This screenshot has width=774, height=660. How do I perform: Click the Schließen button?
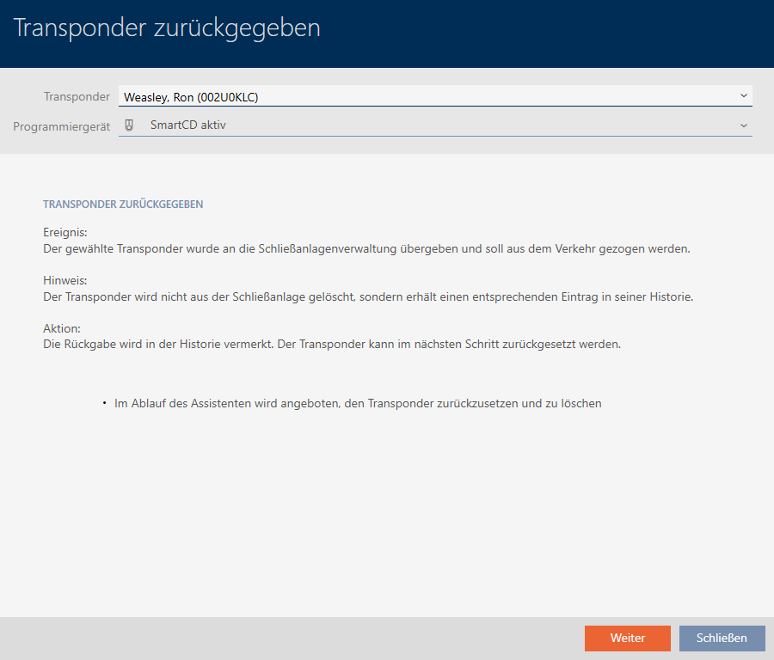pyautogui.click(x=722, y=638)
